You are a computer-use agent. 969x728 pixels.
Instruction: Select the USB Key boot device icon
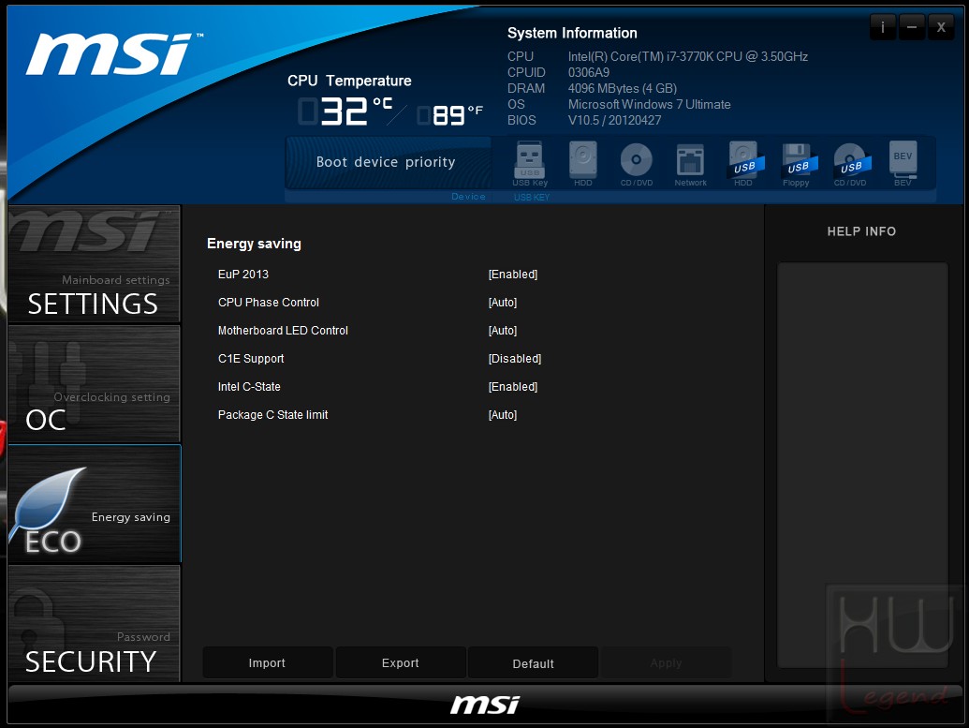click(530, 164)
